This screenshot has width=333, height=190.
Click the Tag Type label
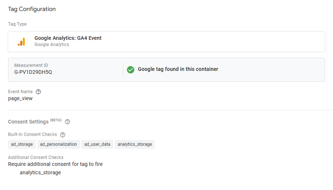click(x=17, y=24)
